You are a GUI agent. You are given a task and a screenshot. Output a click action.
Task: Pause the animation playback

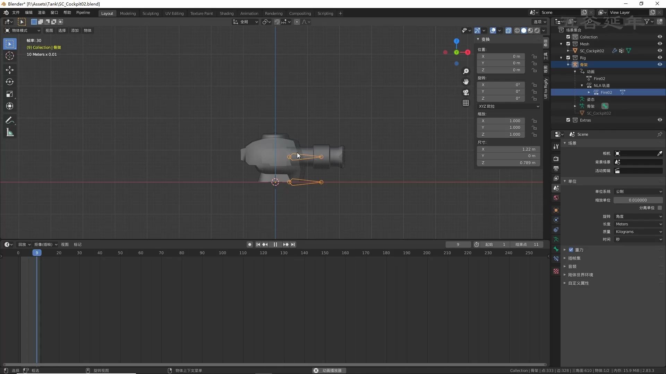click(275, 244)
